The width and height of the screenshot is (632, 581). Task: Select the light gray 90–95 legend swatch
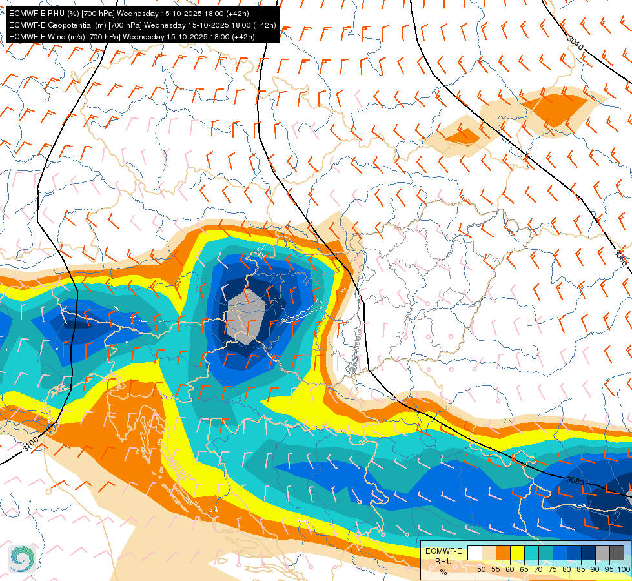pyautogui.click(x=602, y=553)
